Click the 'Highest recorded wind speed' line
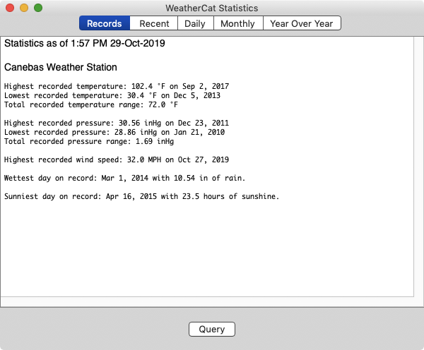Viewport: 424px width, 350px height. pos(117,160)
